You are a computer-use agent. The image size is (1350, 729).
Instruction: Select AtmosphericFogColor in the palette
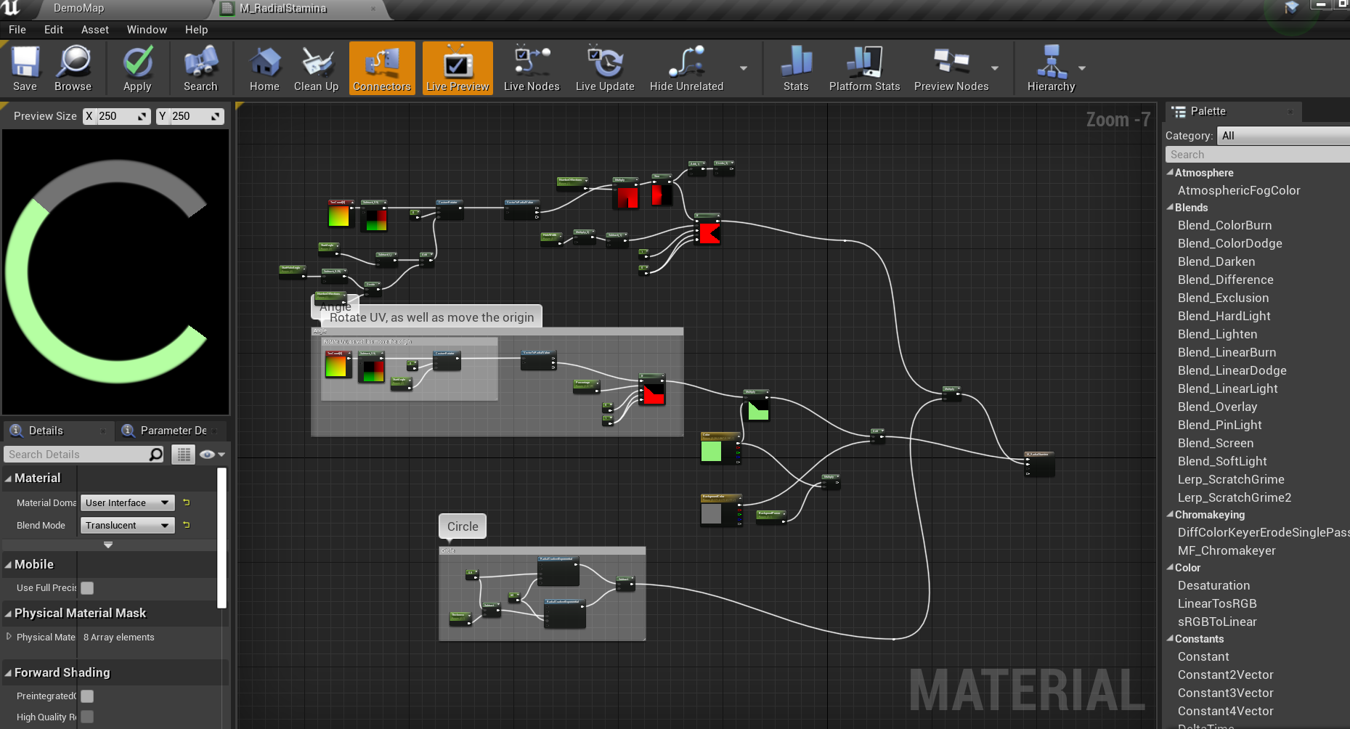[x=1239, y=190]
